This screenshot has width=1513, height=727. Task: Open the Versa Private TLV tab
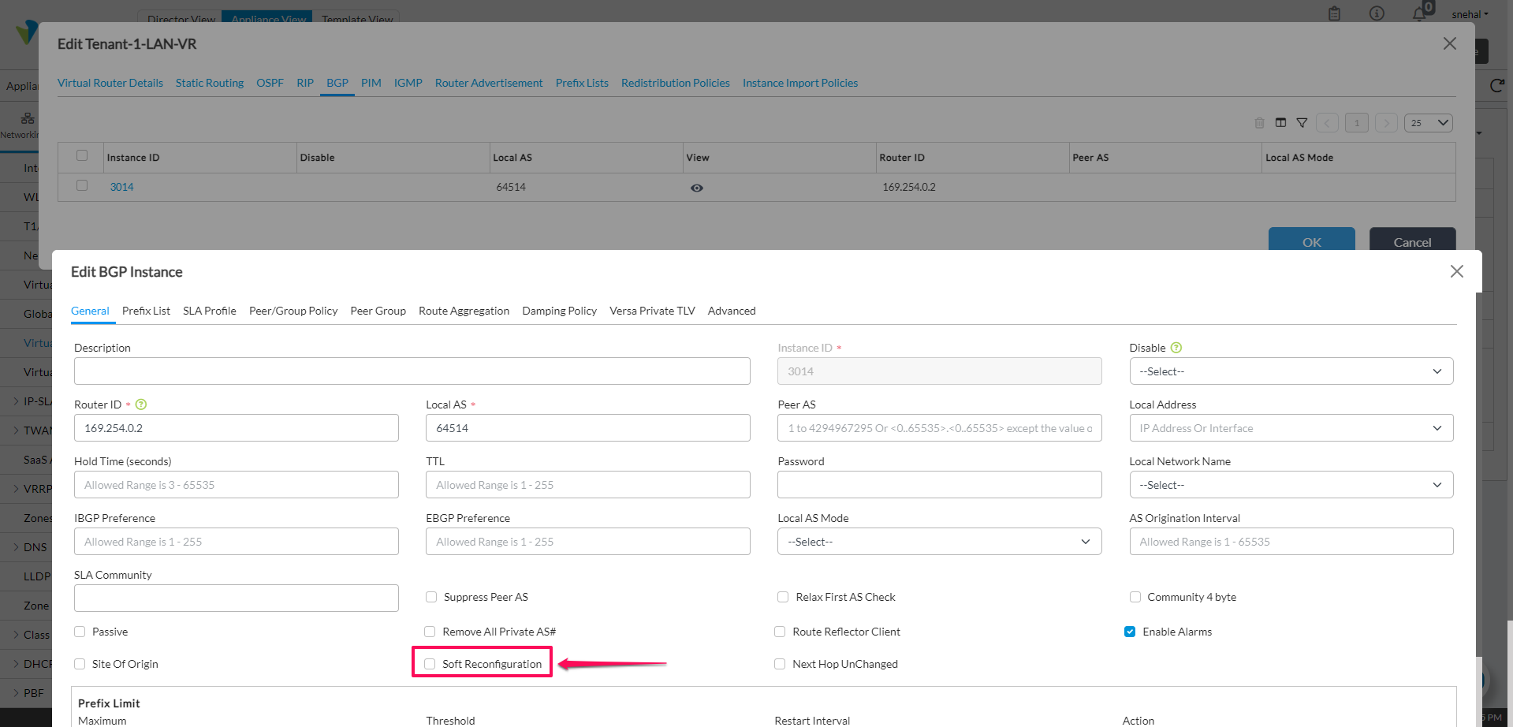(652, 311)
